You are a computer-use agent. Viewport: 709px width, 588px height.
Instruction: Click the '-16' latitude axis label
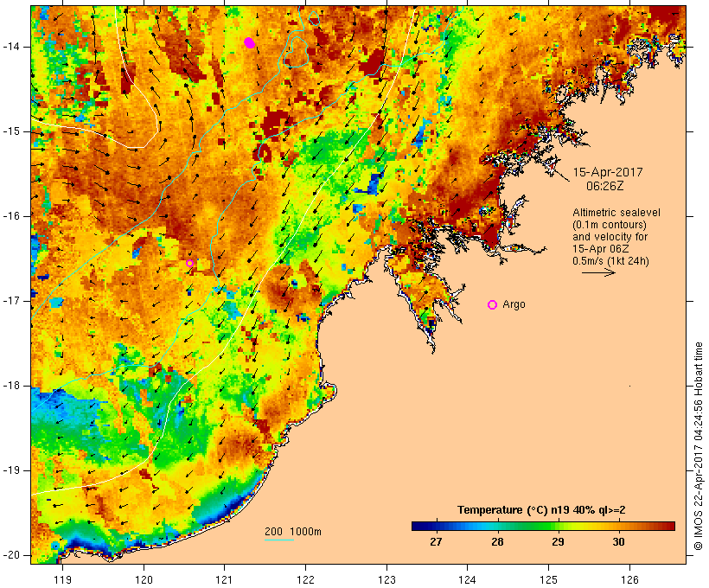10,216
